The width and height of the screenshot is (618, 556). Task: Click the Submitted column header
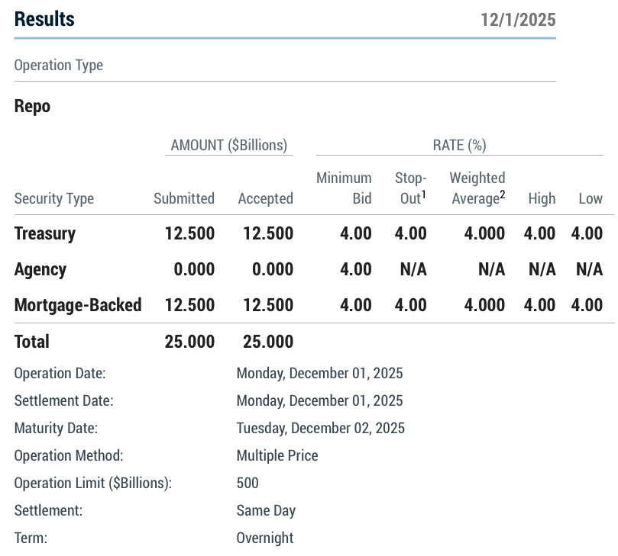[x=184, y=198]
